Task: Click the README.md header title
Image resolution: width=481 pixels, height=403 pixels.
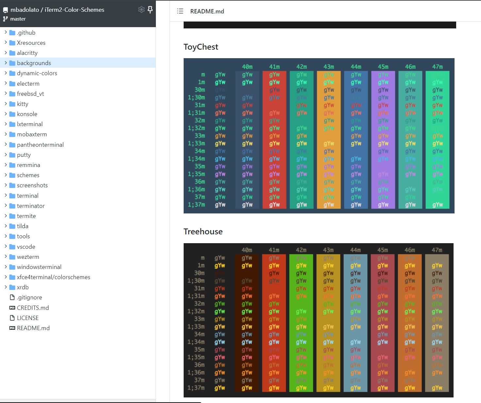Action: pos(207,11)
